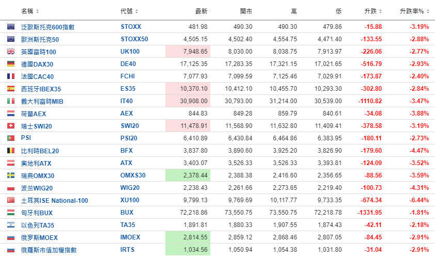Image resolution: width=435 pixels, height=258 pixels.
Task: Click the Swedish flag icon beside 瑞典OMX30
Action: tap(11, 175)
